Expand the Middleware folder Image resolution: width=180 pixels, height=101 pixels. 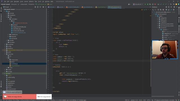(x=8, y=35)
